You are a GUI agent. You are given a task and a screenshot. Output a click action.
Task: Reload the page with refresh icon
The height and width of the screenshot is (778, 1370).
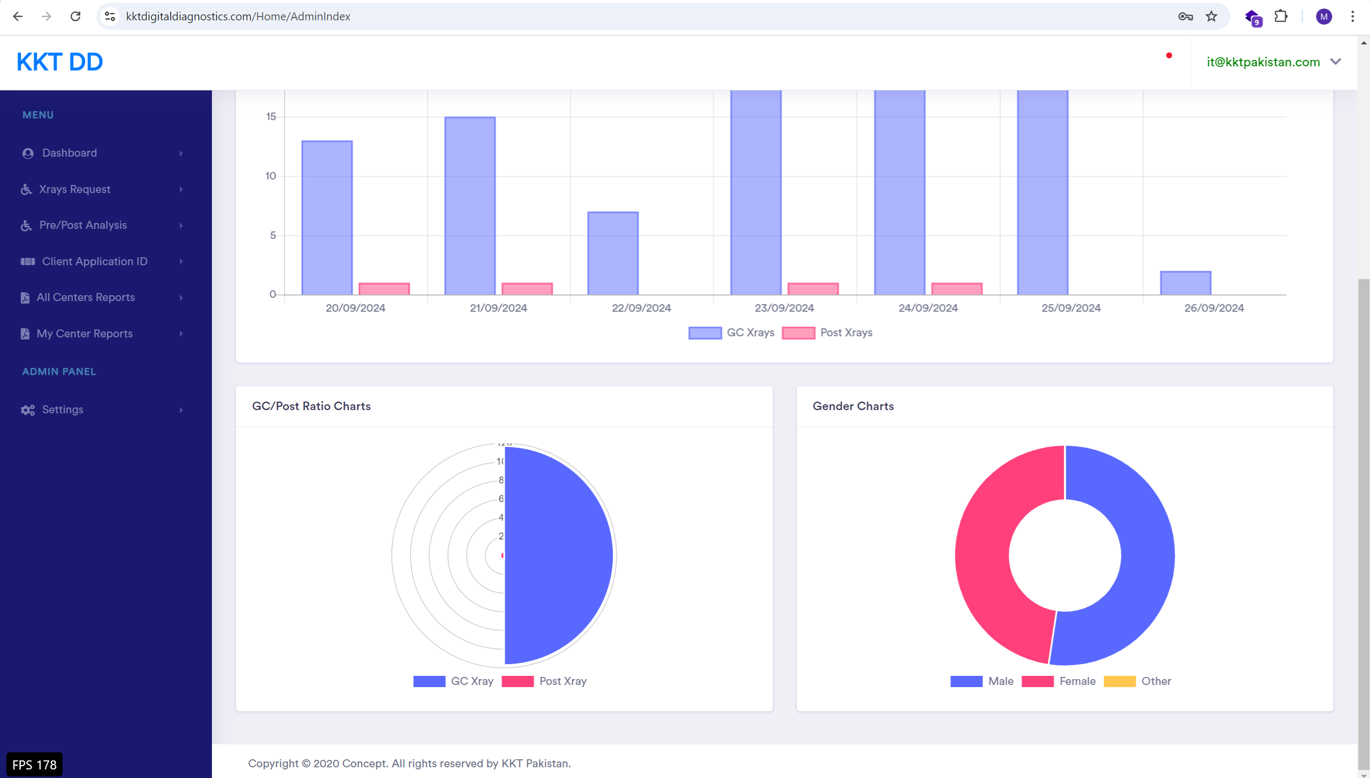[x=75, y=16]
